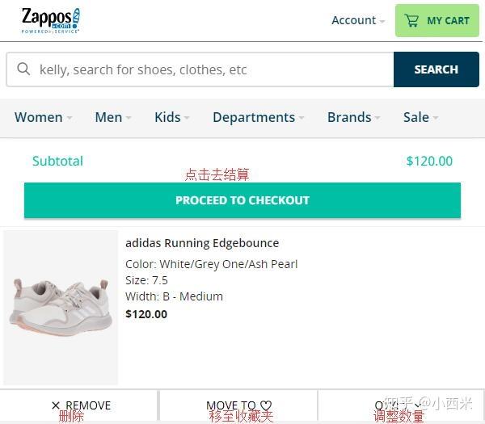Open the Departments menu
This screenshot has width=485, height=424.
(x=258, y=117)
